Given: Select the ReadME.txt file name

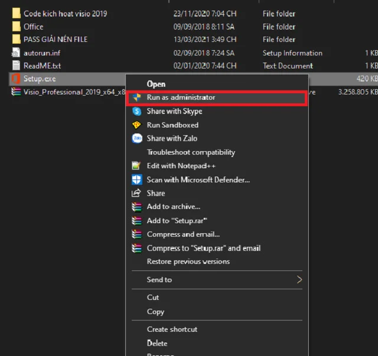Looking at the screenshot, I should (x=42, y=66).
